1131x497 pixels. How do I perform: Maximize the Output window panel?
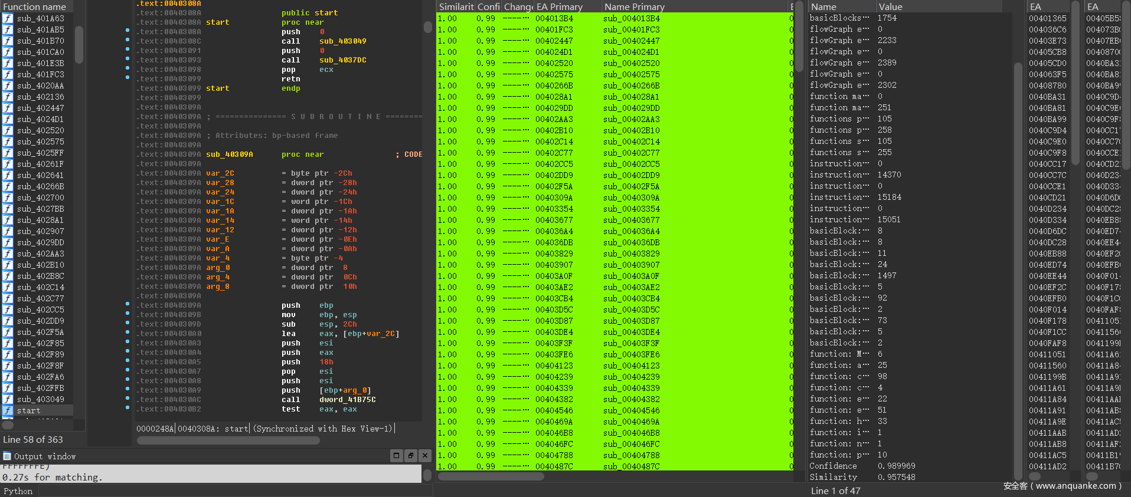point(397,455)
